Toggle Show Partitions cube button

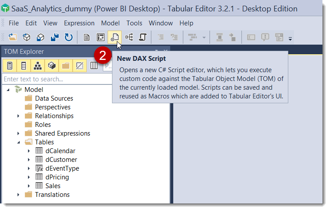coord(52,66)
